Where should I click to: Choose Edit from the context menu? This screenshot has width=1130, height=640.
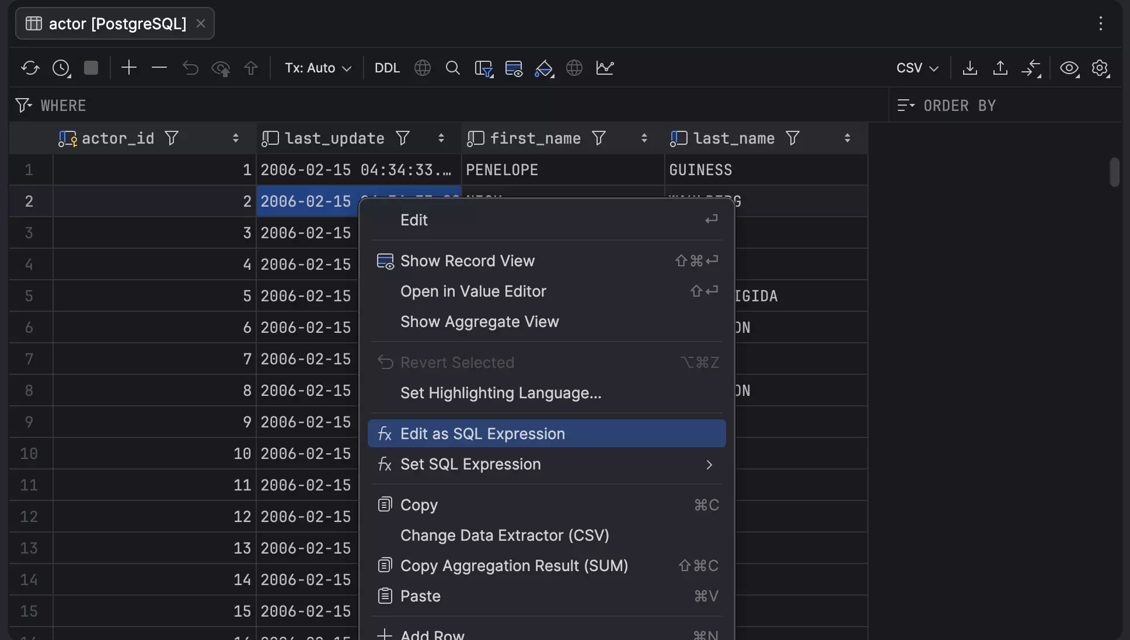[x=547, y=220]
